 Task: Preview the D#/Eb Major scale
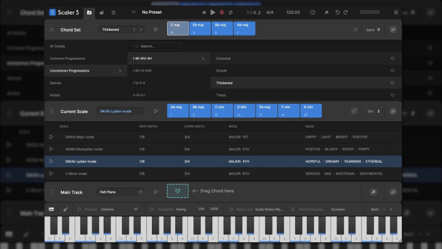tap(51, 137)
